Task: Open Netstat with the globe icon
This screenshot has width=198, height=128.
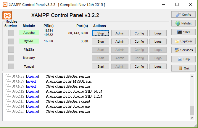Action: tap(183, 23)
